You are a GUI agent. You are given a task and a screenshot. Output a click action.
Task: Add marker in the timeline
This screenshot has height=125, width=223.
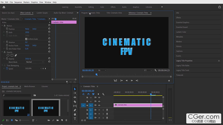(98, 94)
